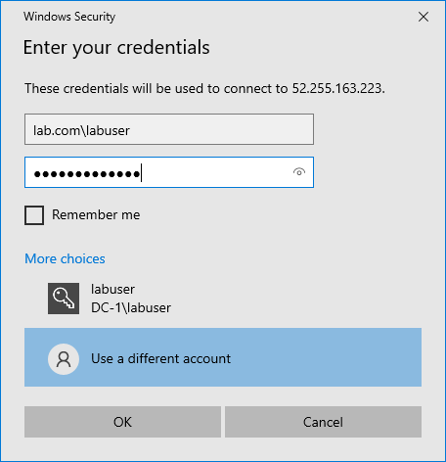Click the Cancel button
446x462 pixels.
click(x=323, y=422)
